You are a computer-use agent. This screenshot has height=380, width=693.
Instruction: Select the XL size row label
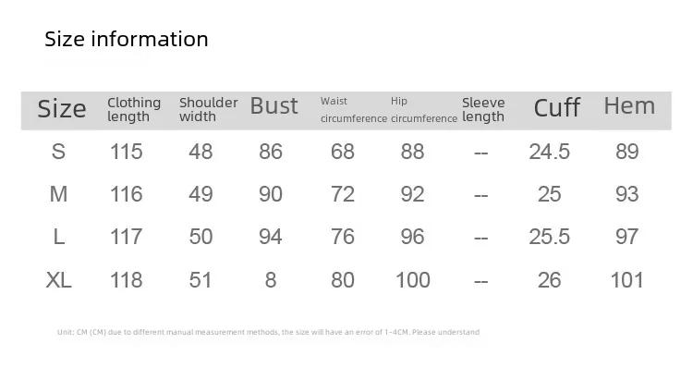pos(58,280)
